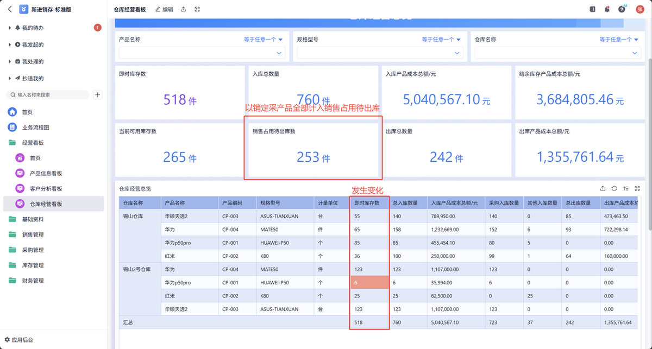Click the 5,040,567.10元 card value
Viewport: 652px width, 349px height.
point(447,100)
